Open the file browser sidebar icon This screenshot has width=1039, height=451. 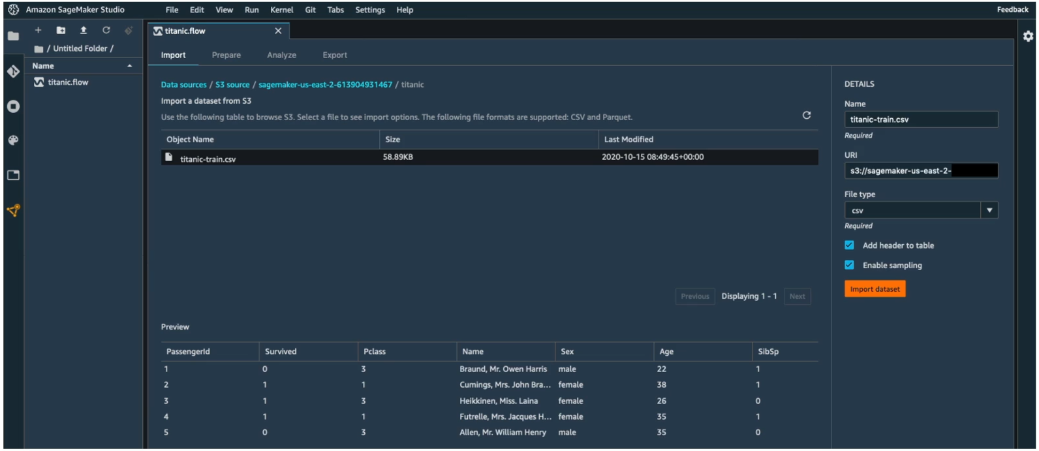click(13, 36)
